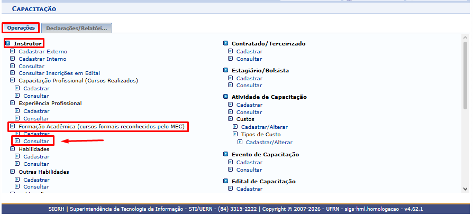Click the icon beside Outras Habilidades
The image size is (473, 216).
pyautogui.click(x=12, y=172)
